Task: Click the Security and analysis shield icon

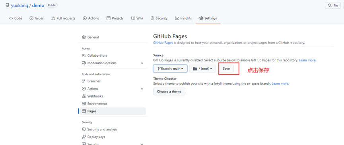Action: (x=84, y=130)
